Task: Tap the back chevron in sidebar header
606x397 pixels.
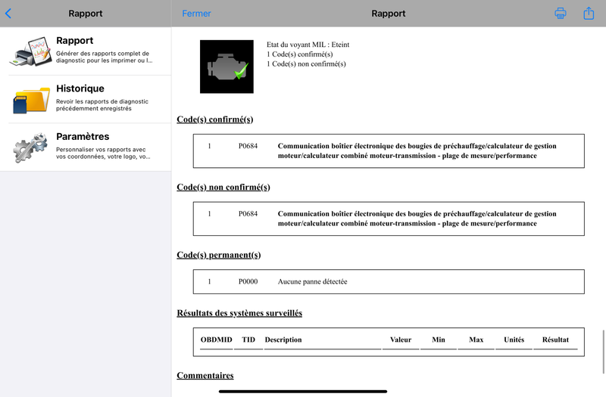Action: point(8,14)
